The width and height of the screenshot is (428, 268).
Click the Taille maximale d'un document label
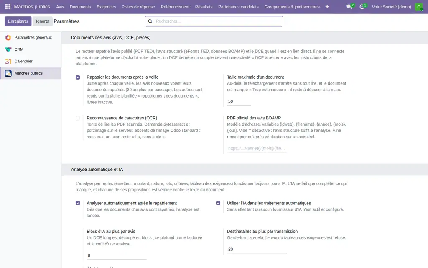255,77
